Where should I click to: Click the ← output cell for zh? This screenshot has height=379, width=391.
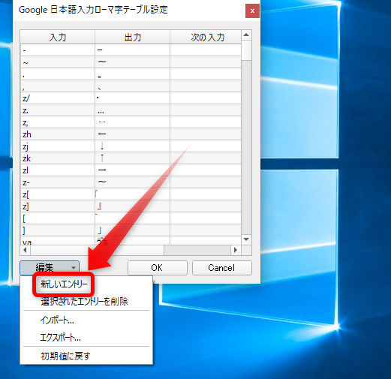[x=133, y=134]
